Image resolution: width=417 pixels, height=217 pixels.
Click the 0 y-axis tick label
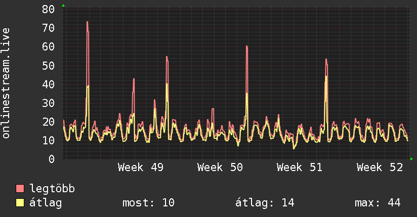tap(52, 159)
